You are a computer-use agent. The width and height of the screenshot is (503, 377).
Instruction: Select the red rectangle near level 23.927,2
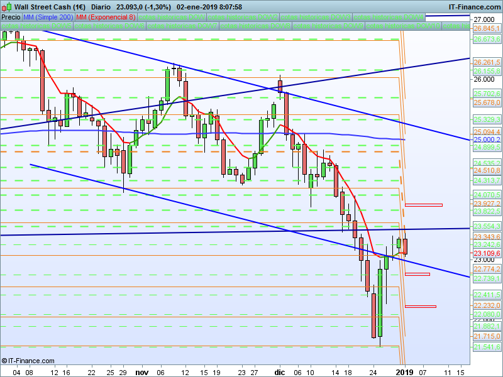(x=424, y=205)
